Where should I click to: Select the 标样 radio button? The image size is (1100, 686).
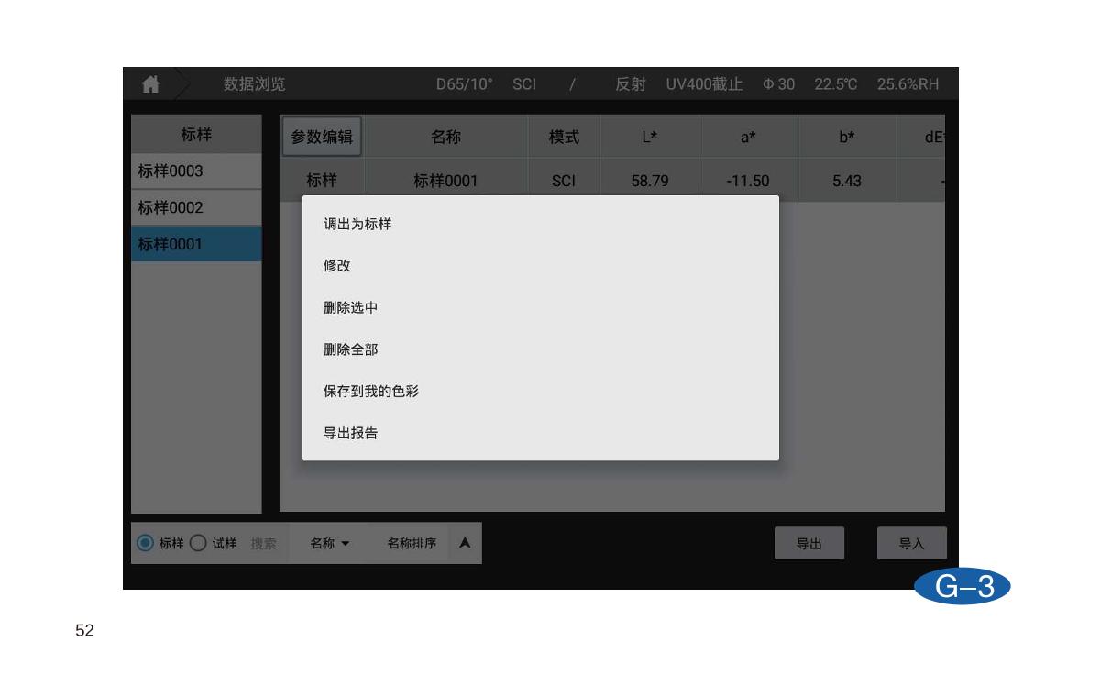point(145,543)
